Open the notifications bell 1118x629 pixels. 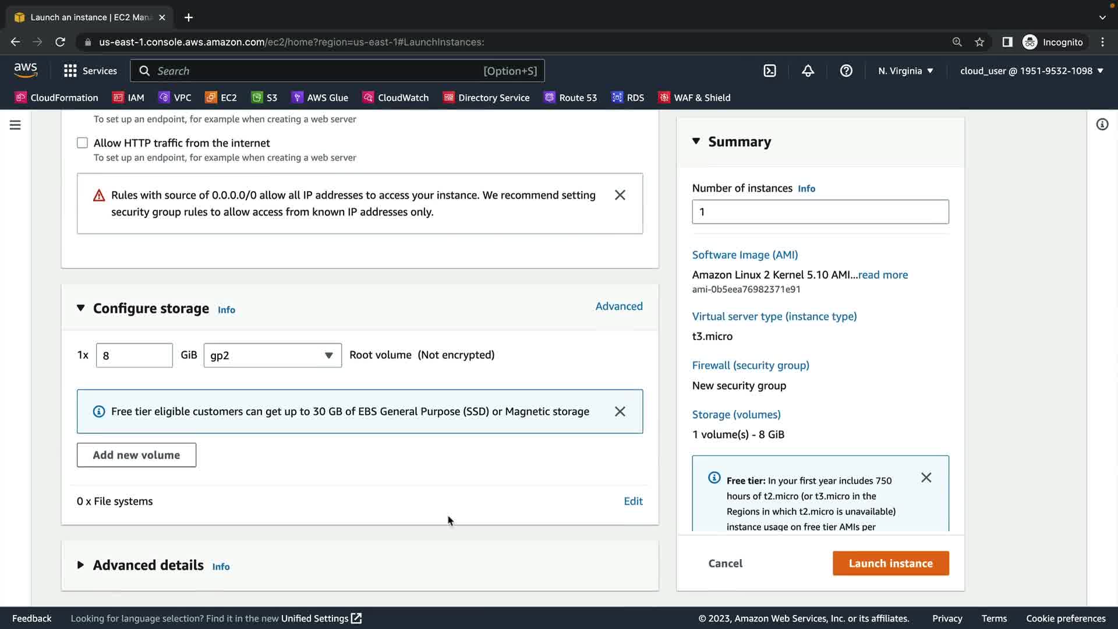pos(808,71)
